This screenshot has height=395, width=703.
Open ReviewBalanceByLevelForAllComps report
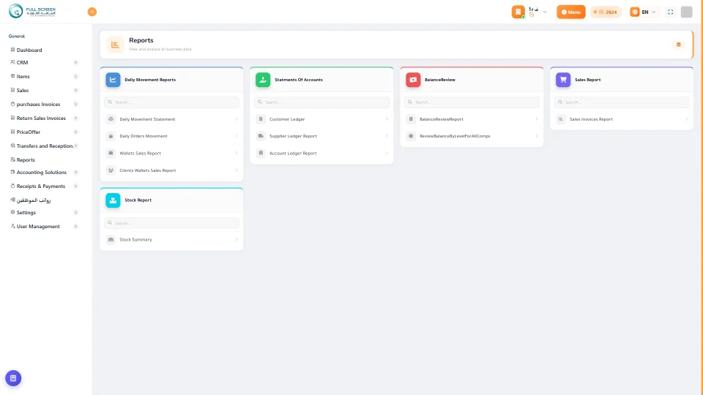click(472, 136)
